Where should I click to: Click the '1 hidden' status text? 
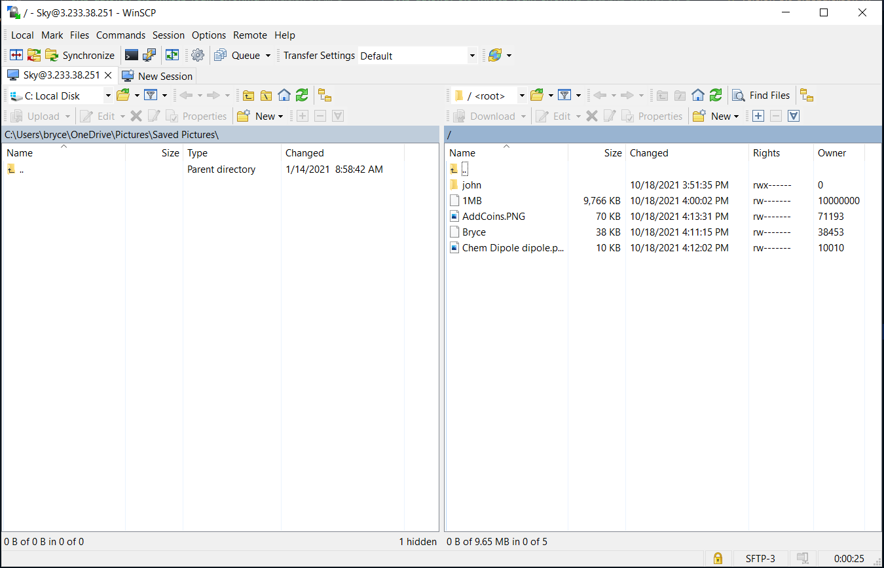[x=418, y=542]
